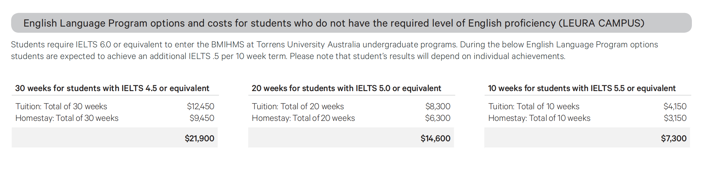Click 'Homestay: Total of 10 weeks' label
701x175 pixels.
coord(539,118)
